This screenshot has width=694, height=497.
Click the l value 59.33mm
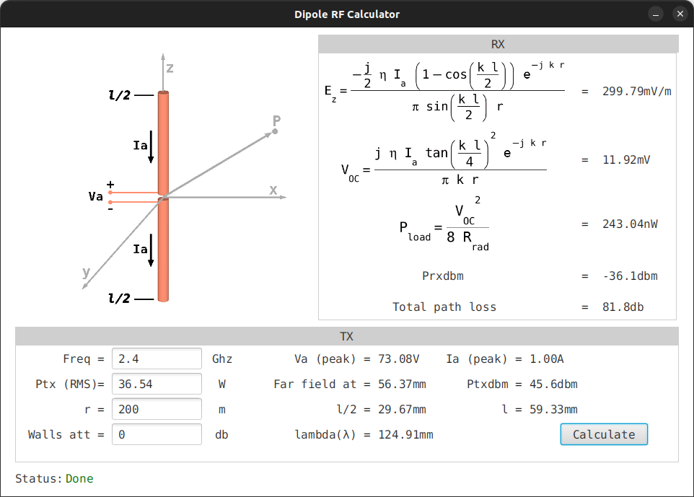553,410
